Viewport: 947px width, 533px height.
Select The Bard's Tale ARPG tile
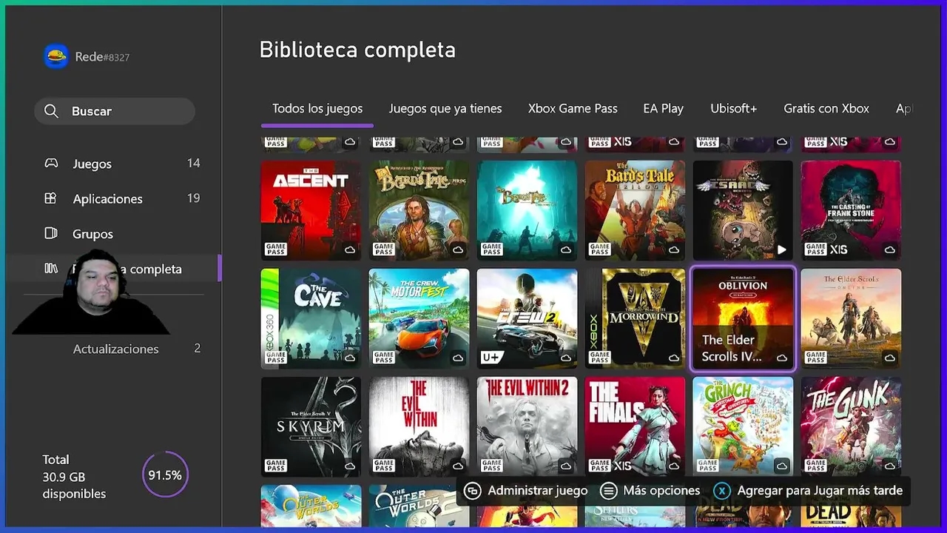click(x=419, y=210)
